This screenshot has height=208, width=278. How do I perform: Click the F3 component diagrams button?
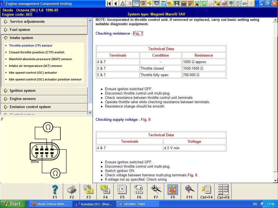click(x=89, y=192)
